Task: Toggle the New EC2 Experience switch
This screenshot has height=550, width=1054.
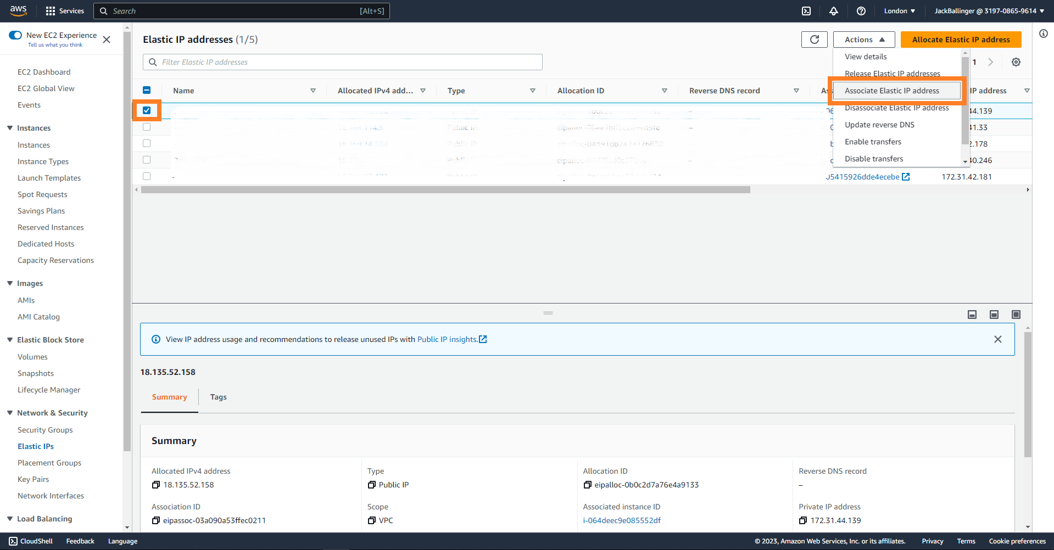Action: 15,35
